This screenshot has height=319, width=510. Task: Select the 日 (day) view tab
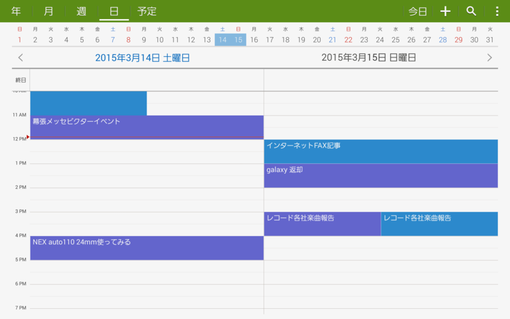pos(114,11)
